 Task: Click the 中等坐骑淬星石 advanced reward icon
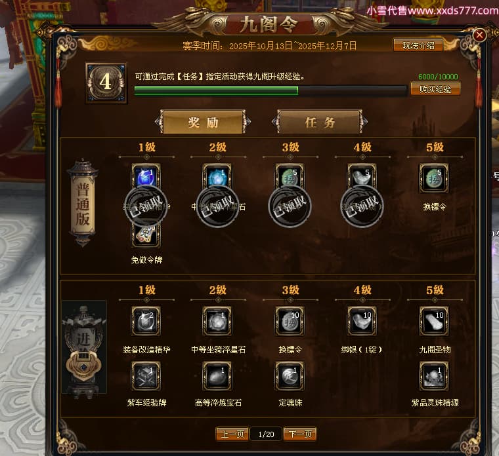coord(218,321)
